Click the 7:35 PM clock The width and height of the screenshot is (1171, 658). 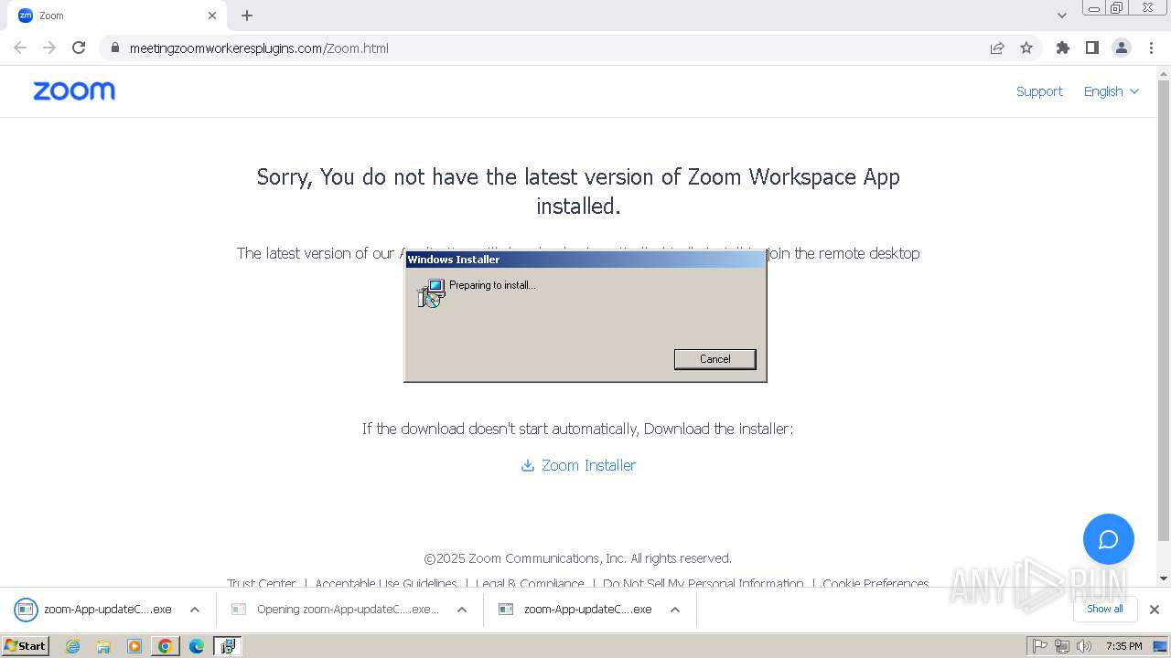(1123, 646)
